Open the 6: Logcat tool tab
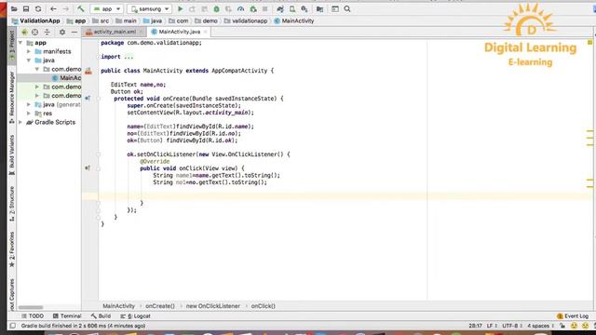Viewport: 596px width, 335px height. pyautogui.click(x=136, y=316)
